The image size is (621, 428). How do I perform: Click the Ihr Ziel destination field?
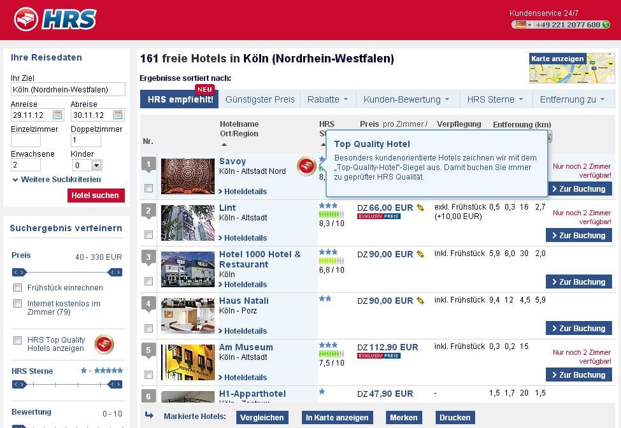pyautogui.click(x=68, y=89)
